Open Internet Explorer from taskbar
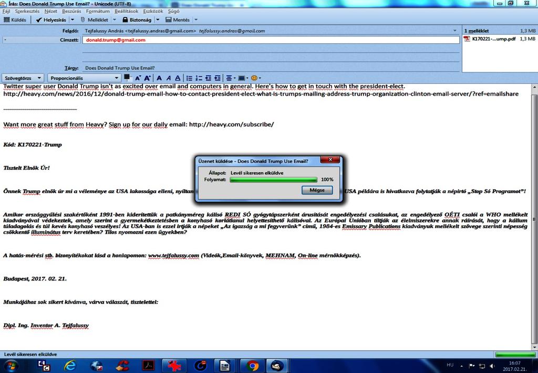The width and height of the screenshot is (538, 373). tap(70, 366)
